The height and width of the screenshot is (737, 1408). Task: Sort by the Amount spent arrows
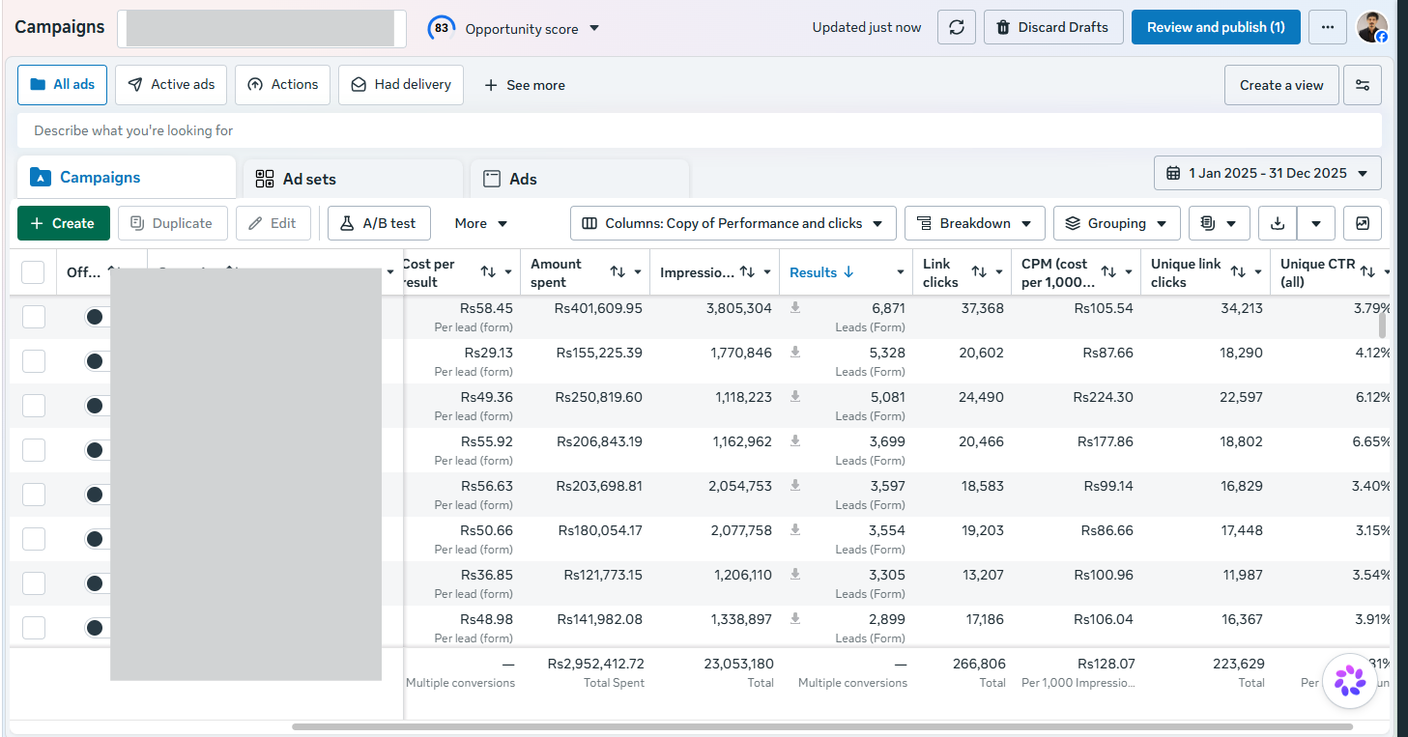tap(618, 272)
